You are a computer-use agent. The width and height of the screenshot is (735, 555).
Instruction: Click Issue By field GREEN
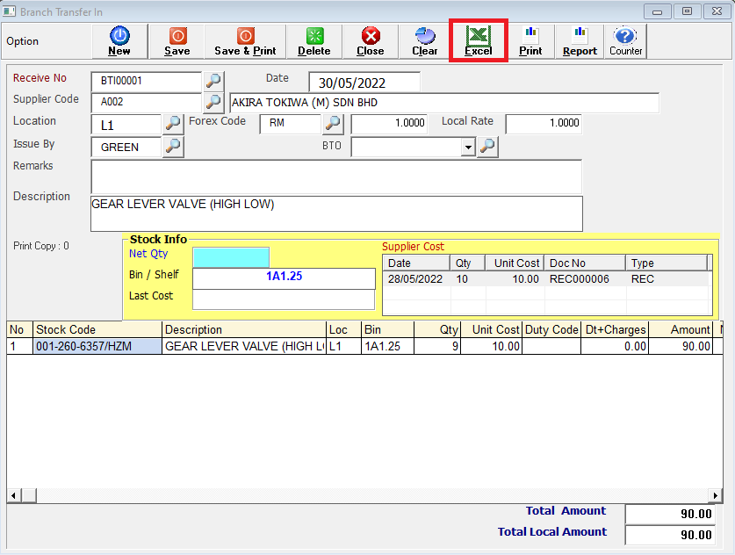click(x=126, y=148)
